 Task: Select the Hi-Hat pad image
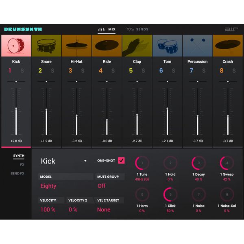(x=76, y=46)
